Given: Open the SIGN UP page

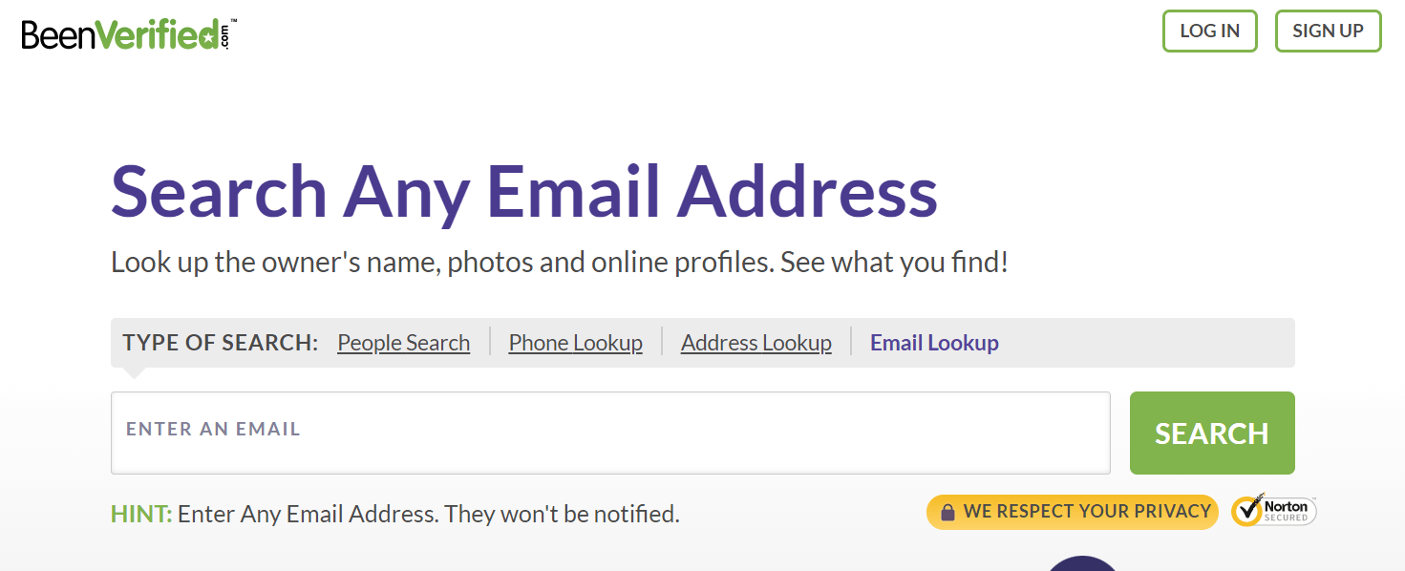Looking at the screenshot, I should tap(1328, 31).
